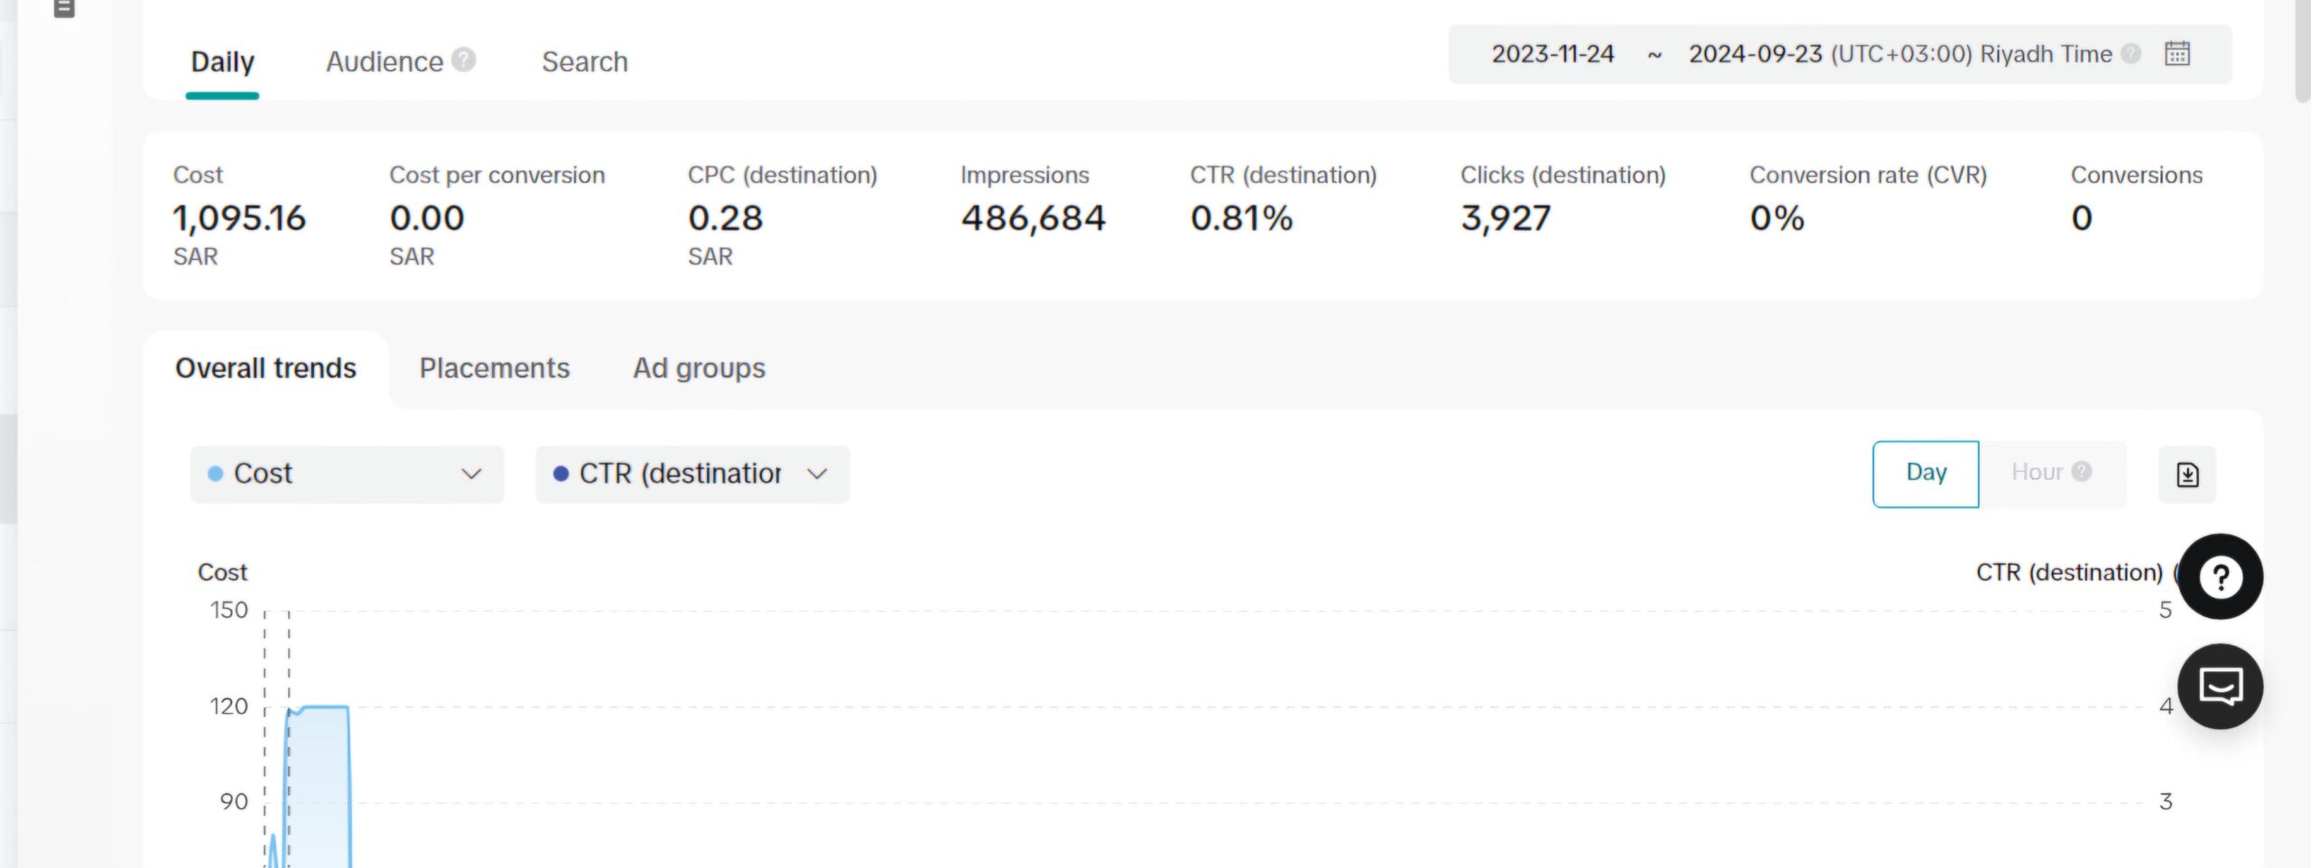Switch to the Audience tab

coord(385,61)
